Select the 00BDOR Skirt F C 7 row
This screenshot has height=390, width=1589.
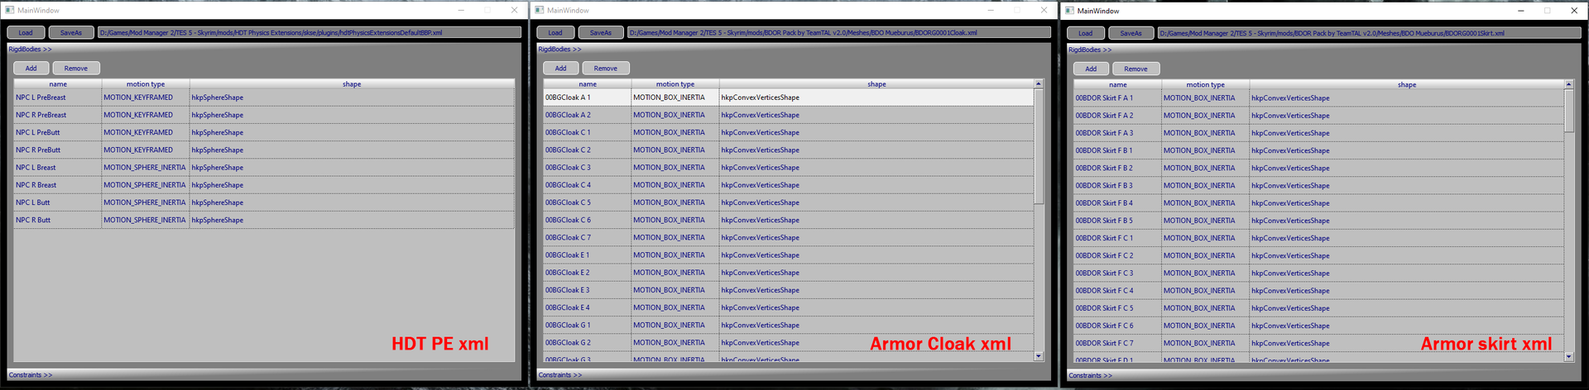(1319, 343)
